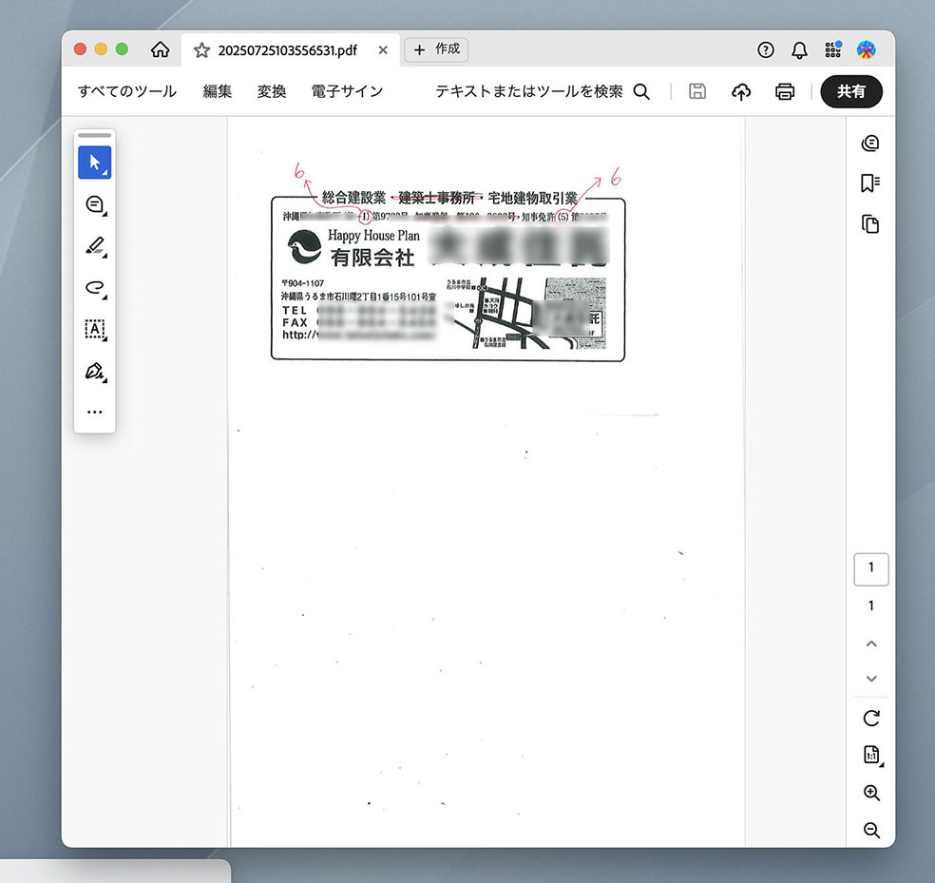Click the 総合建設業 heading text
Image resolution: width=935 pixels, height=883 pixels.
[353, 198]
